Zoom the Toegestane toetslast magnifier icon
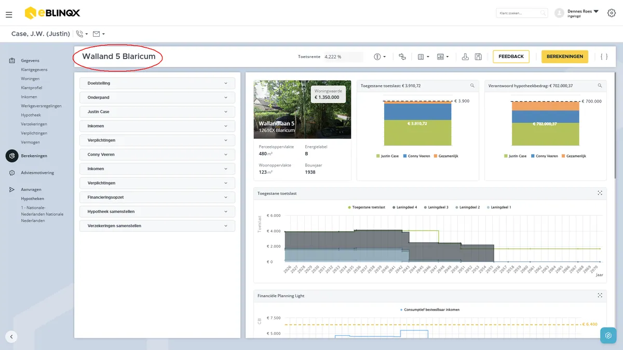The image size is (623, 350). coord(472,86)
